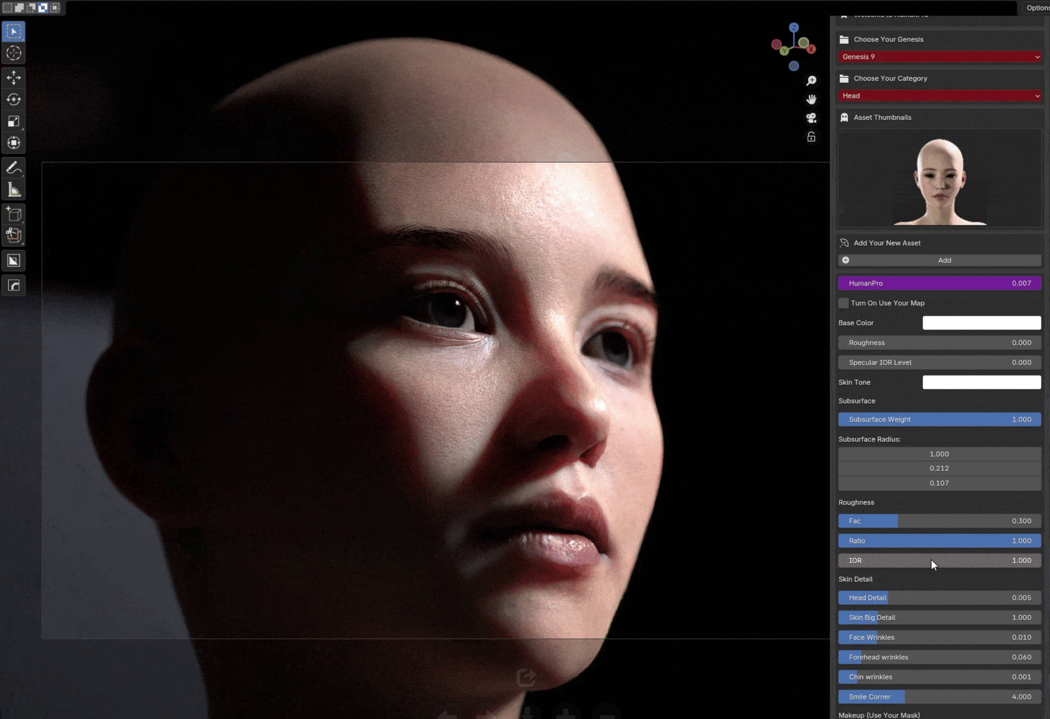Open the Genesis 9 dropdown
1050x719 pixels.
pyautogui.click(x=939, y=57)
